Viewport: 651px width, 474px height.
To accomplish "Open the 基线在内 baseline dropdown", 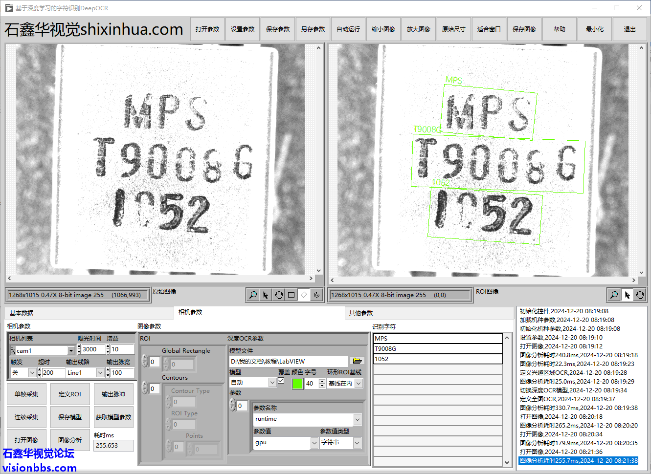I will 359,384.
